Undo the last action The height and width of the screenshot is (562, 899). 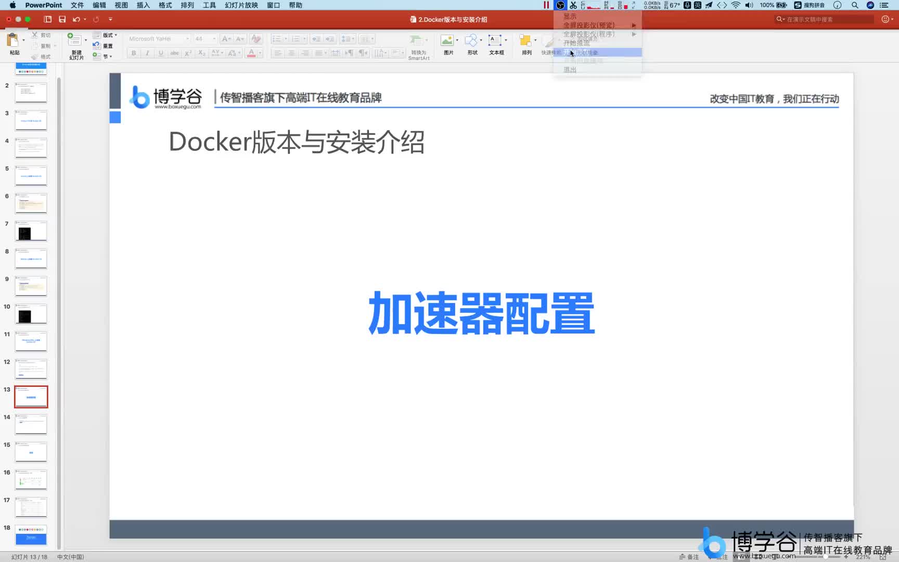pyautogui.click(x=76, y=19)
